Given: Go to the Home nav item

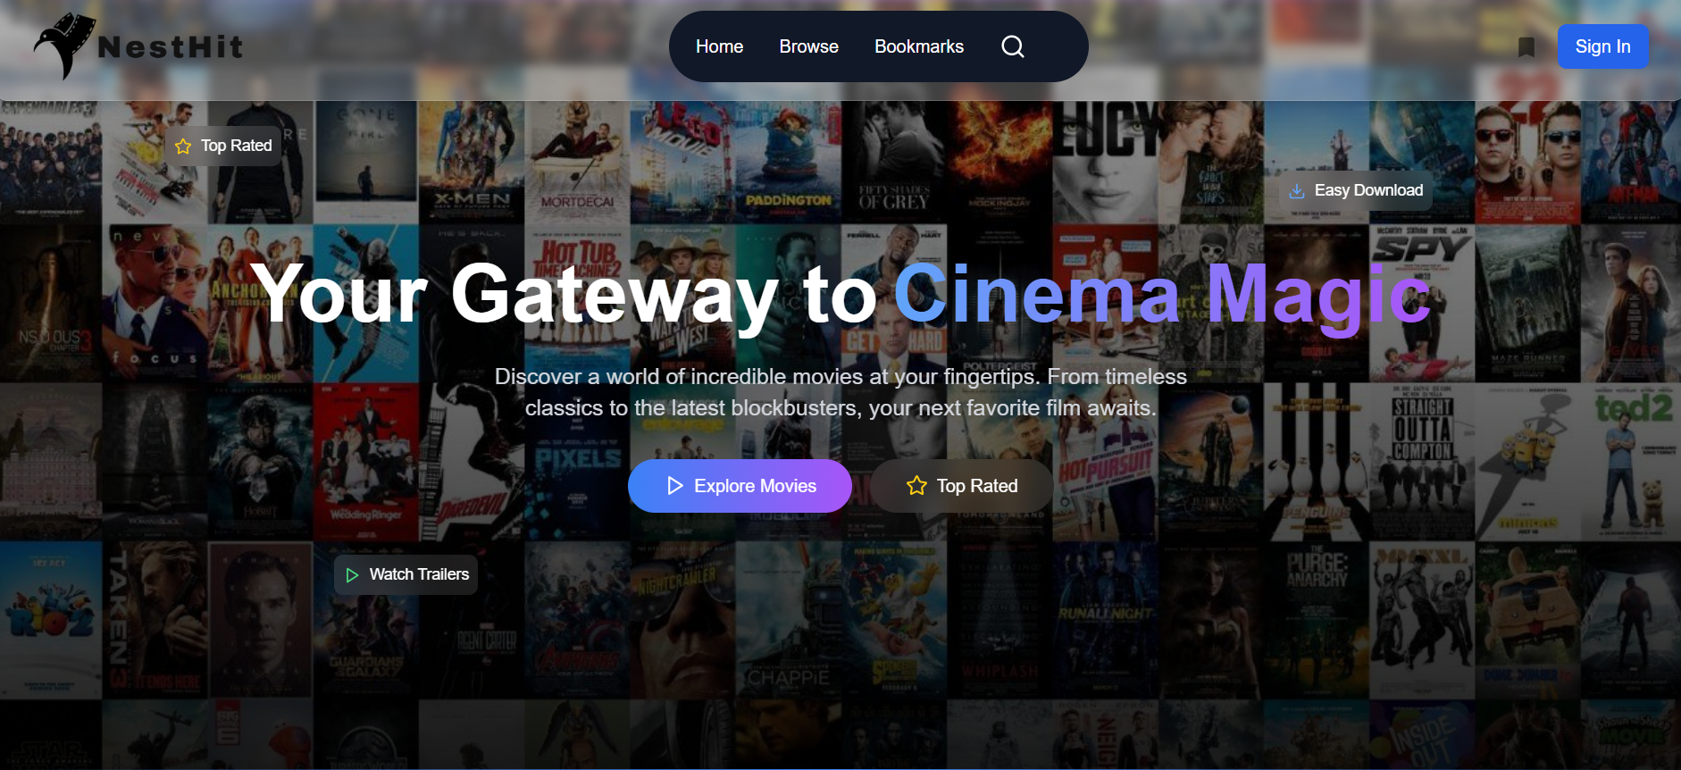Looking at the screenshot, I should (719, 46).
